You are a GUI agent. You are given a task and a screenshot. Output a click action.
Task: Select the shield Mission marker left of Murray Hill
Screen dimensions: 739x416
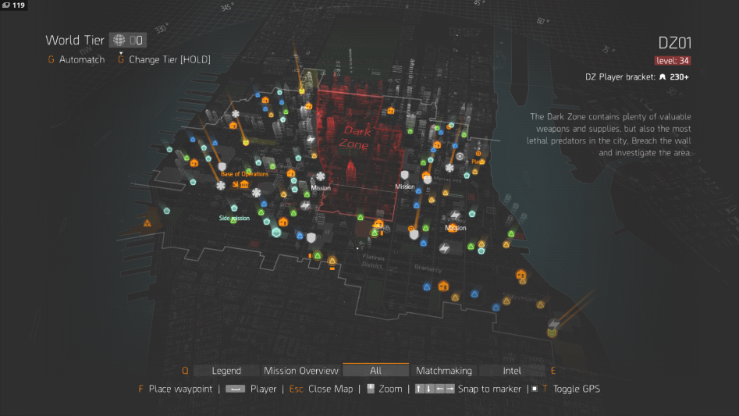404,176
